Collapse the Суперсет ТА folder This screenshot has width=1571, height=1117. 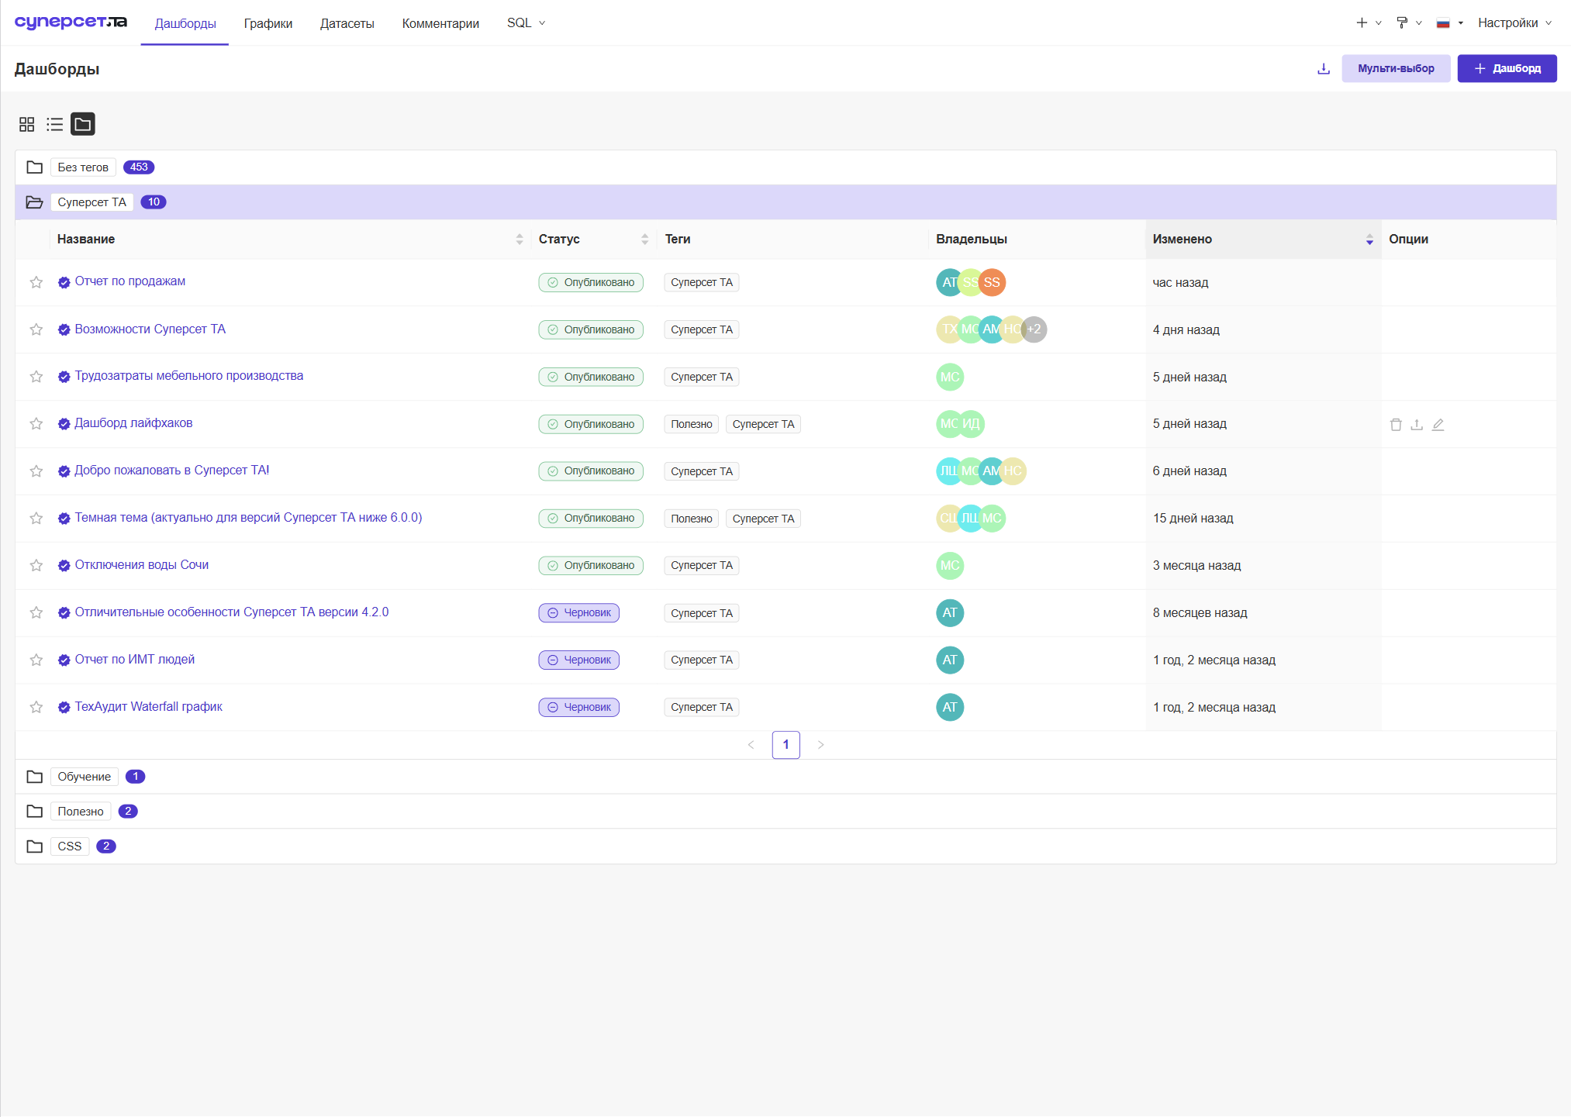coord(785,202)
